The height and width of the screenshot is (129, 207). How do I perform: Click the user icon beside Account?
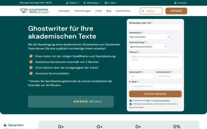point(175,3)
